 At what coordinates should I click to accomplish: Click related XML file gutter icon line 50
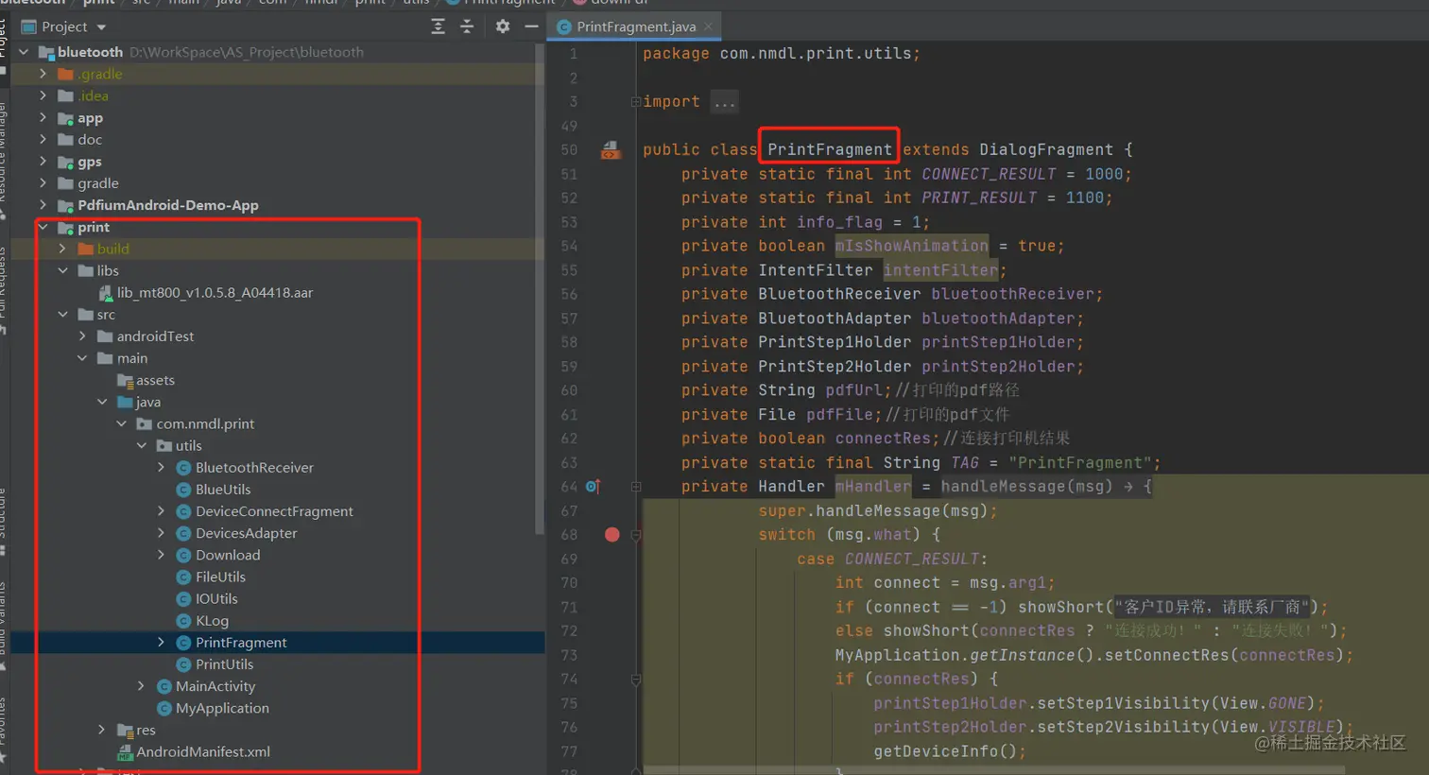pyautogui.click(x=611, y=149)
